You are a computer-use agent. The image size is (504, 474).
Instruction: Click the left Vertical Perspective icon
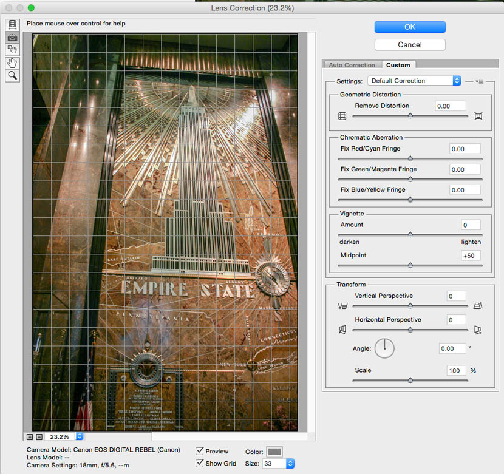coord(342,306)
